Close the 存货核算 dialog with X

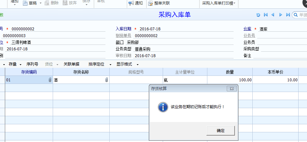231,88
